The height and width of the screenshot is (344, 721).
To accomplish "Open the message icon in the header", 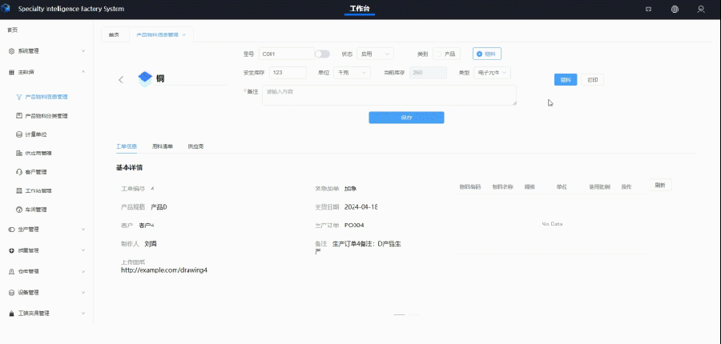I will (648, 9).
